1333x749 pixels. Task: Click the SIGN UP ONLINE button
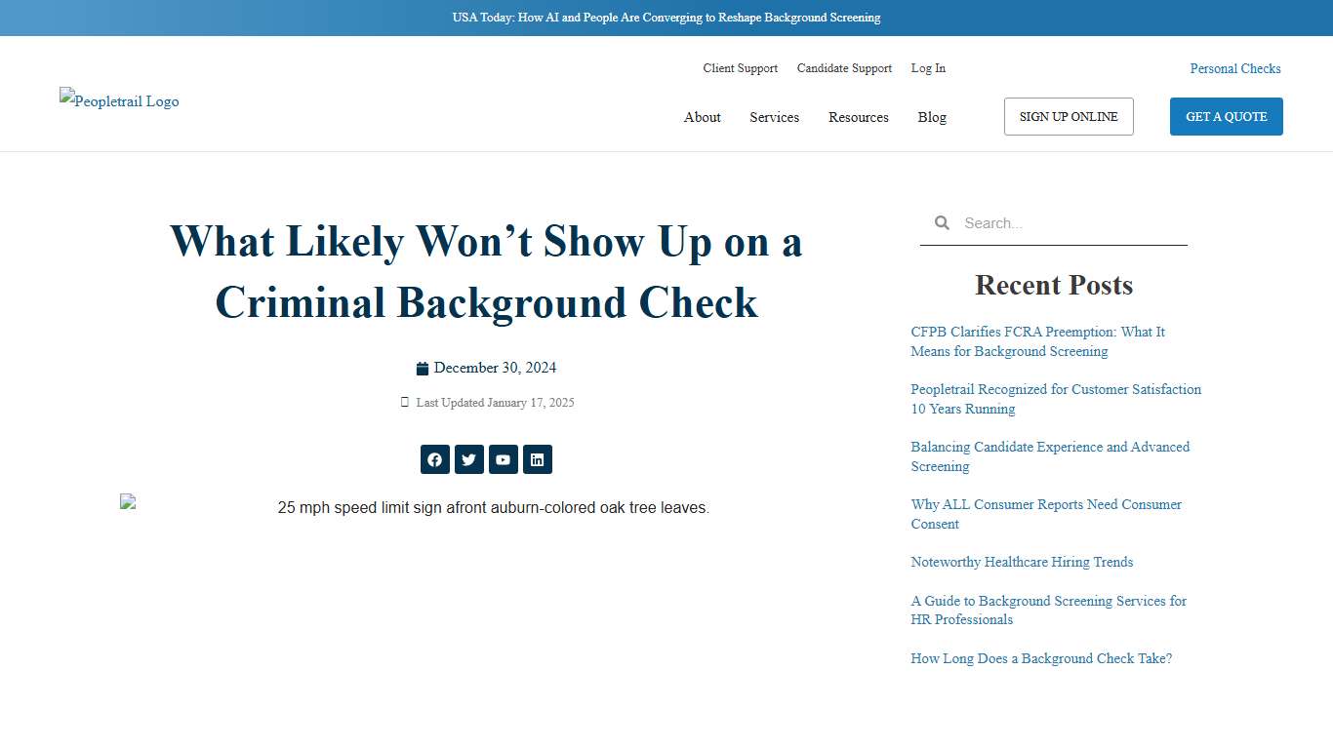point(1068,116)
